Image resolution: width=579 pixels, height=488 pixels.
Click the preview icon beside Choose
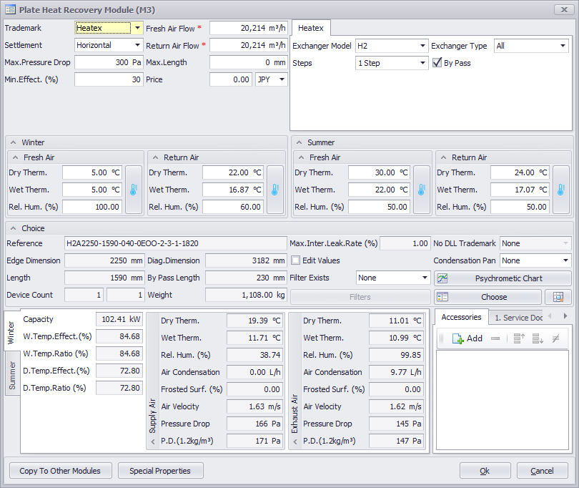click(x=558, y=297)
